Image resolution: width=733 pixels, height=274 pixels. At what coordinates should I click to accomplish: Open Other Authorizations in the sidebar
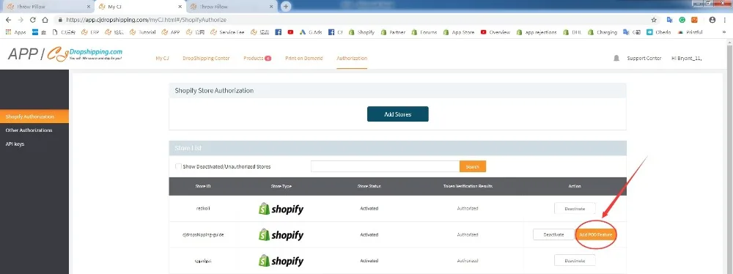[x=29, y=130]
